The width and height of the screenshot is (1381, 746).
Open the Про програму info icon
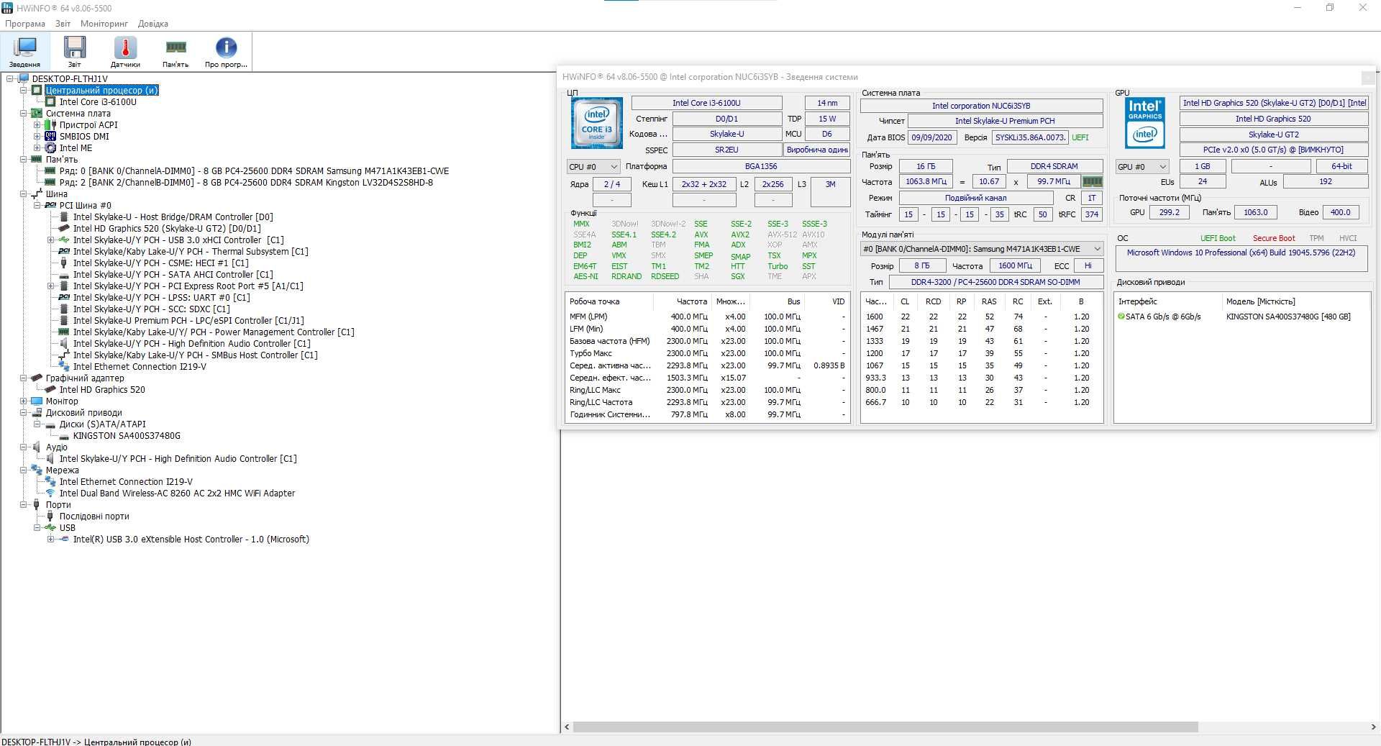226,52
